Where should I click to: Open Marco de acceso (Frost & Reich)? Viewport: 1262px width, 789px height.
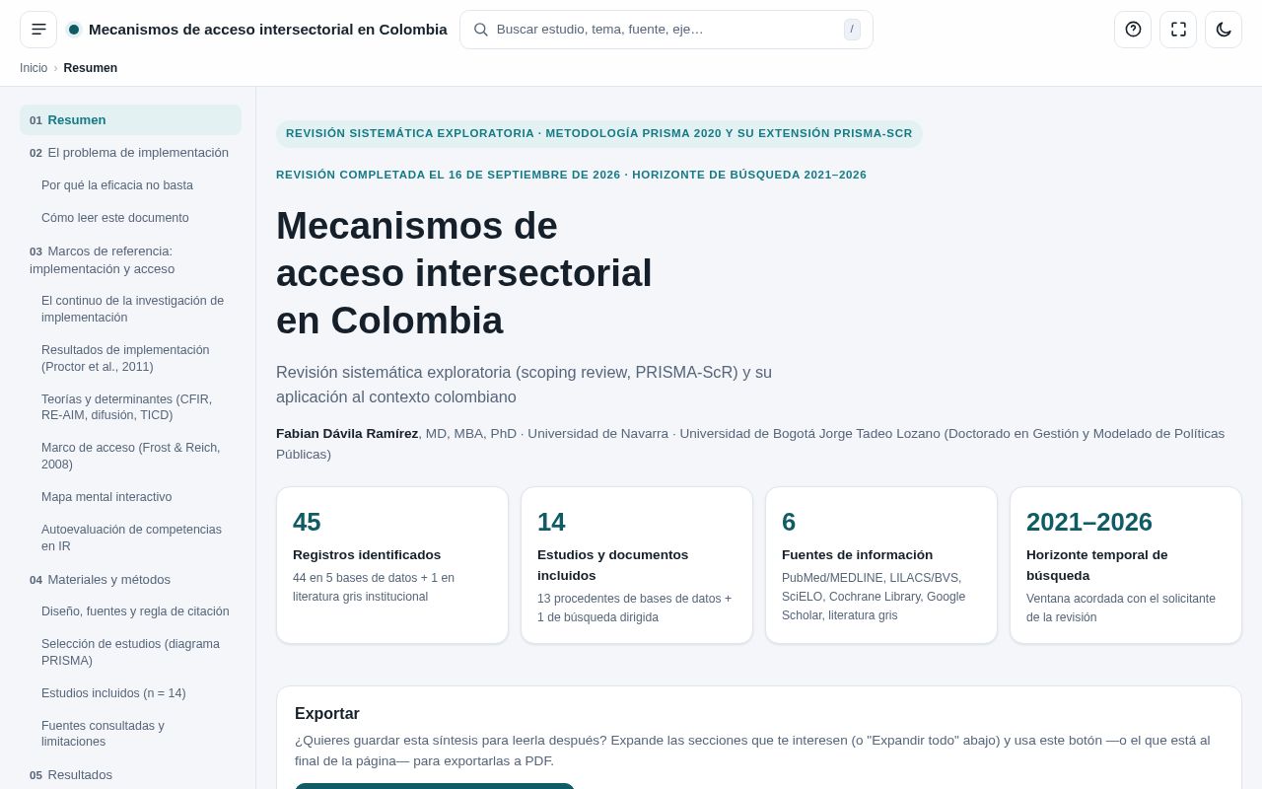point(136,456)
